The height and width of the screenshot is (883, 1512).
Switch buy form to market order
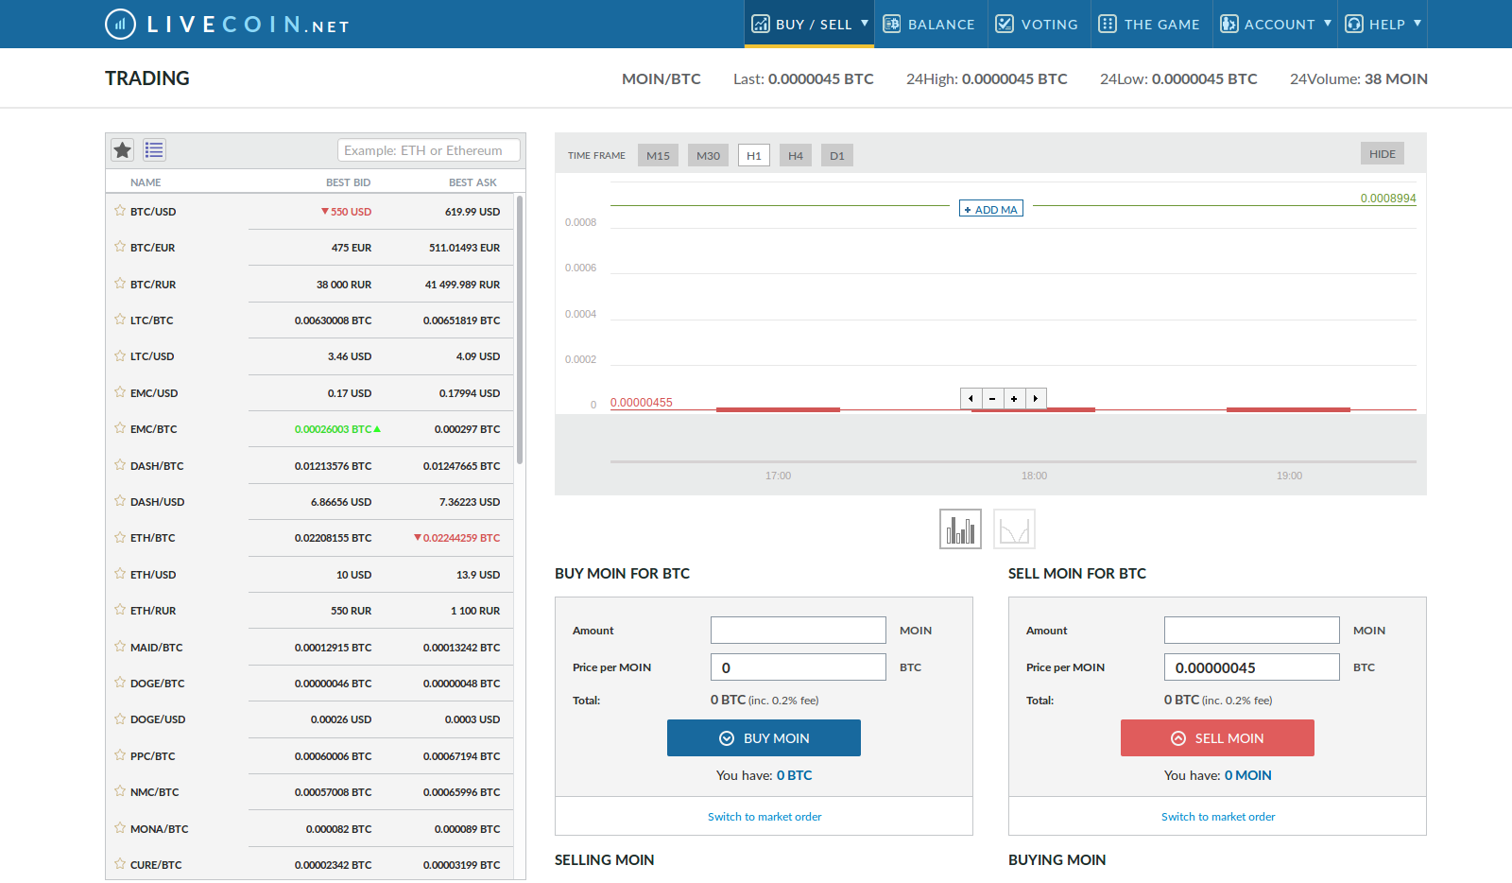[765, 817]
